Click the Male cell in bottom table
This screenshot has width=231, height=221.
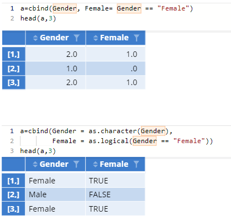coord(55,194)
